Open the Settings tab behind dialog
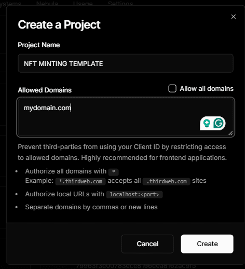The image size is (245, 269). (x=120, y=3)
